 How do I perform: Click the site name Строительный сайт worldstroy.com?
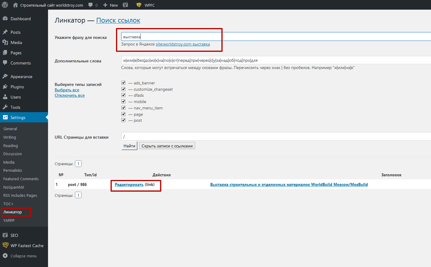[52, 5]
